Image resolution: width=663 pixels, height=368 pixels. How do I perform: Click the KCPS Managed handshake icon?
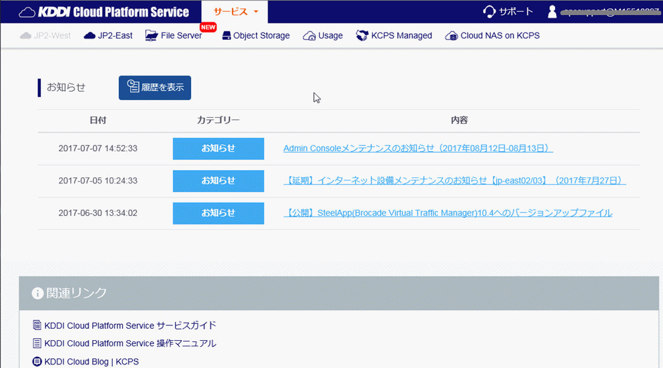pos(362,36)
